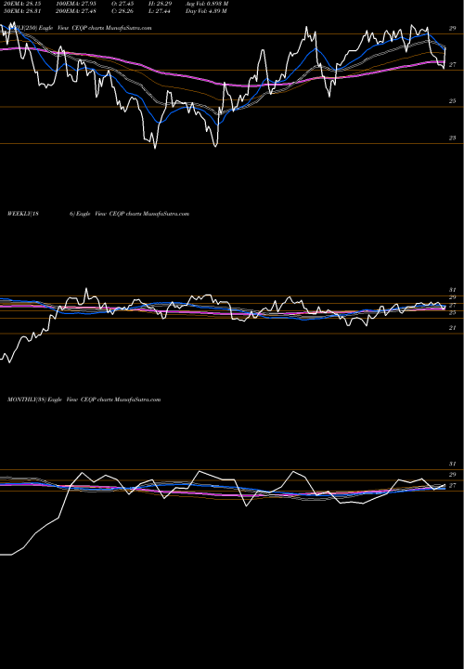The image size is (464, 669).
Task: Click the high price H: value
Action: pyautogui.click(x=160, y=4)
